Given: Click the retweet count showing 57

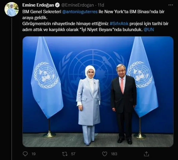Looking at the screenshot, I should (x=73, y=154).
